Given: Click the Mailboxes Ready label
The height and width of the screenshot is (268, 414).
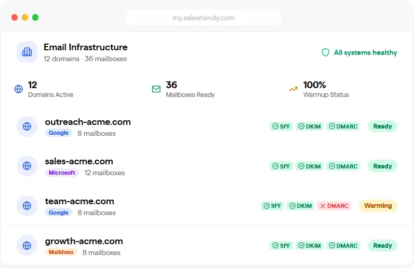Looking at the screenshot, I should pyautogui.click(x=190, y=95).
